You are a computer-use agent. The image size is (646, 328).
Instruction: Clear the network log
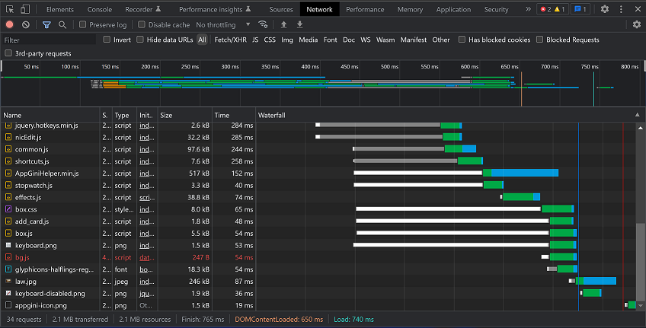(26, 24)
